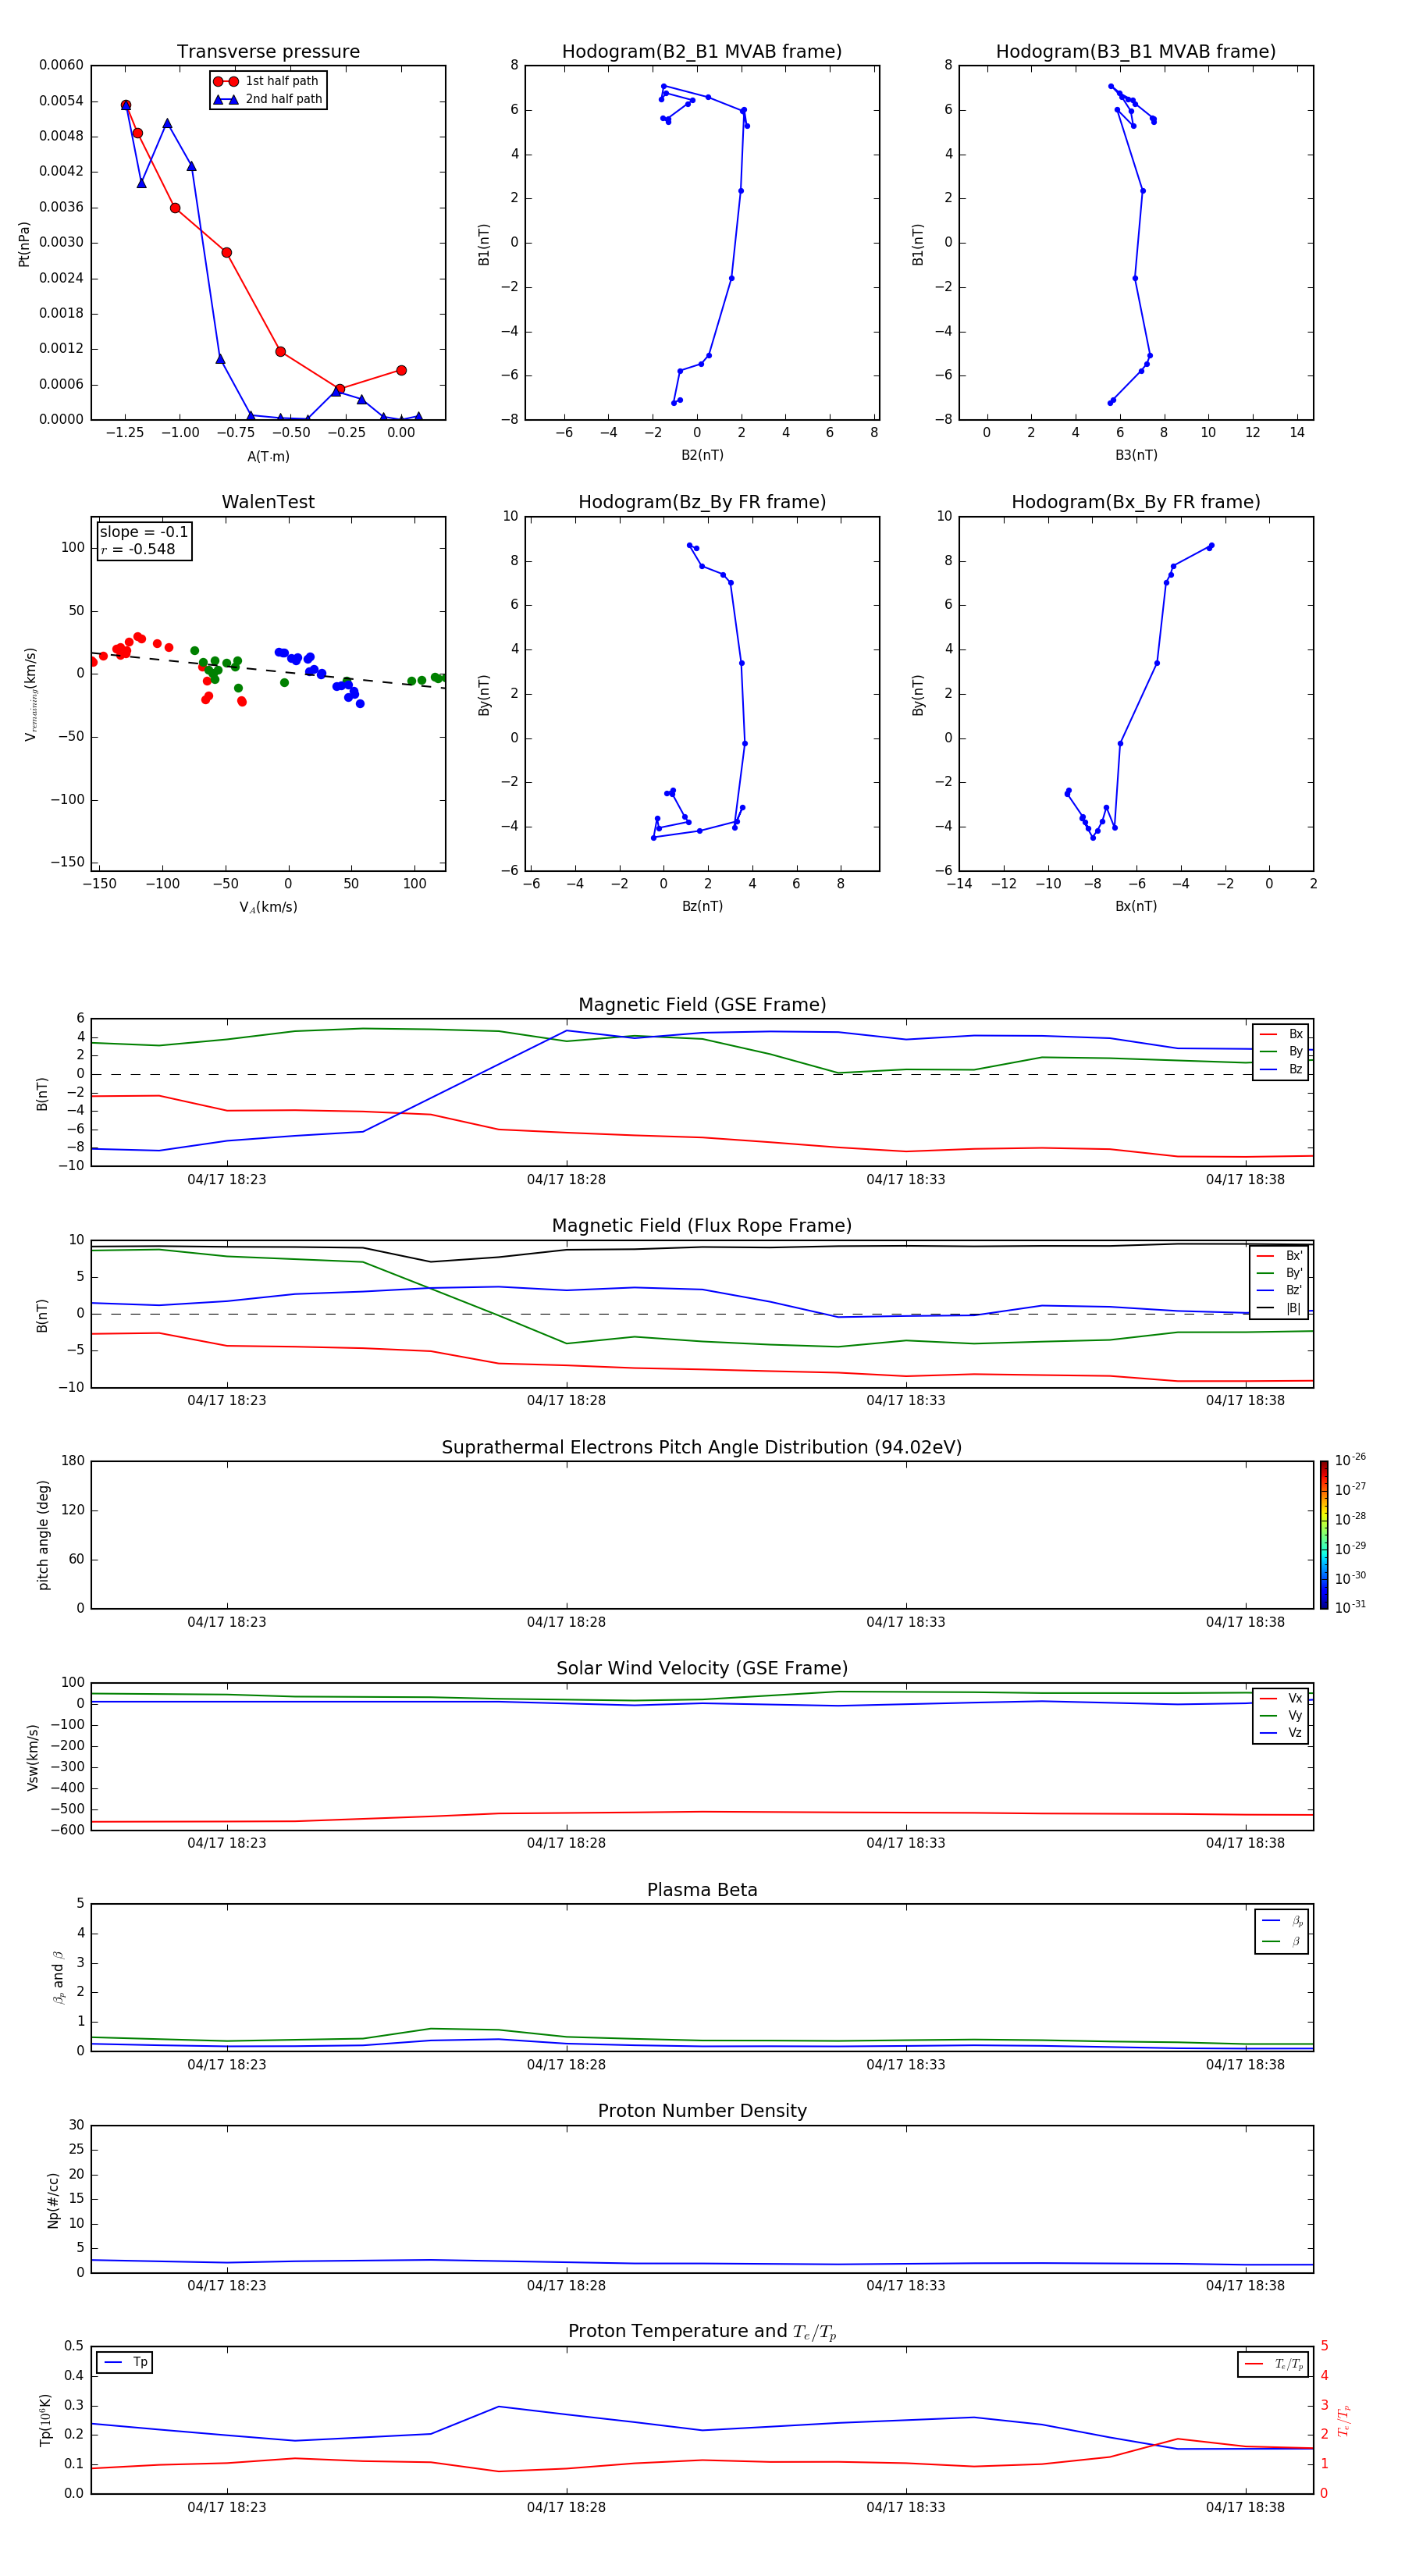Click the 'Bx' legend entry in GSE panel
Image resolution: width=1405 pixels, height=2576 pixels.
click(x=1281, y=1034)
